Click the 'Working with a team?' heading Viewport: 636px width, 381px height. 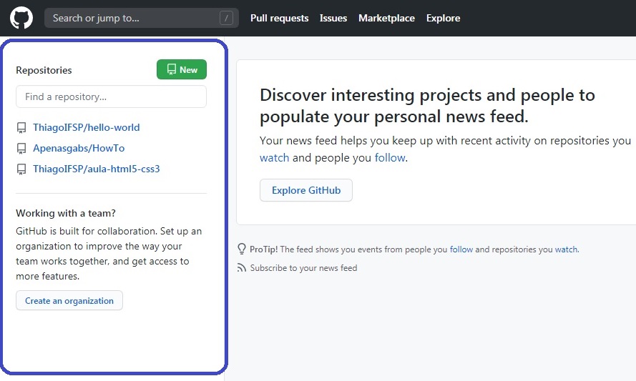66,213
